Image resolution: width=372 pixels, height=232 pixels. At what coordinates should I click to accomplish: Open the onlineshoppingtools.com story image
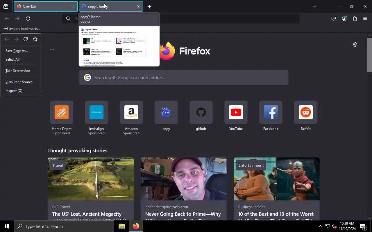[x=184, y=179]
